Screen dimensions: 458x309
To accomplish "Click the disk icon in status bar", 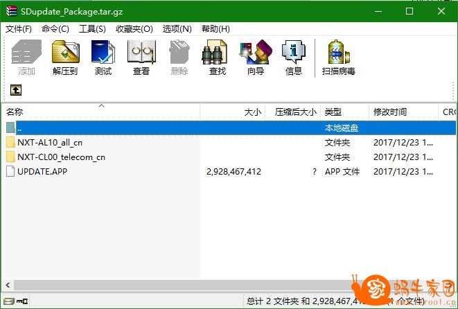I will (8, 301).
